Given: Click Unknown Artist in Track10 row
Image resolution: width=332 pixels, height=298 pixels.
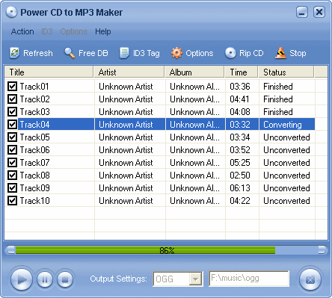Looking at the screenshot, I should point(126,200).
